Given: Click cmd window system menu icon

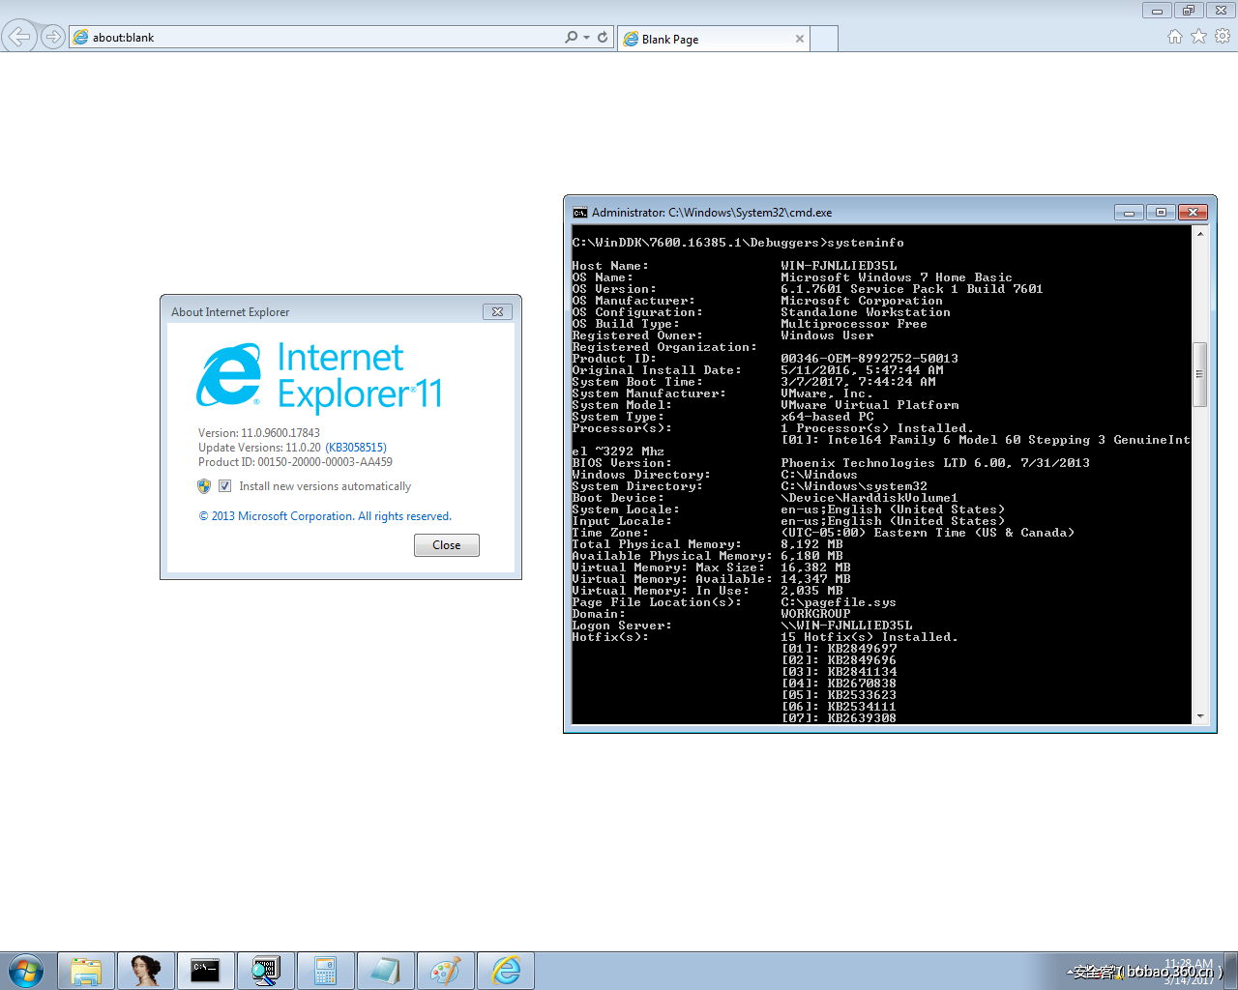Looking at the screenshot, I should point(580,213).
